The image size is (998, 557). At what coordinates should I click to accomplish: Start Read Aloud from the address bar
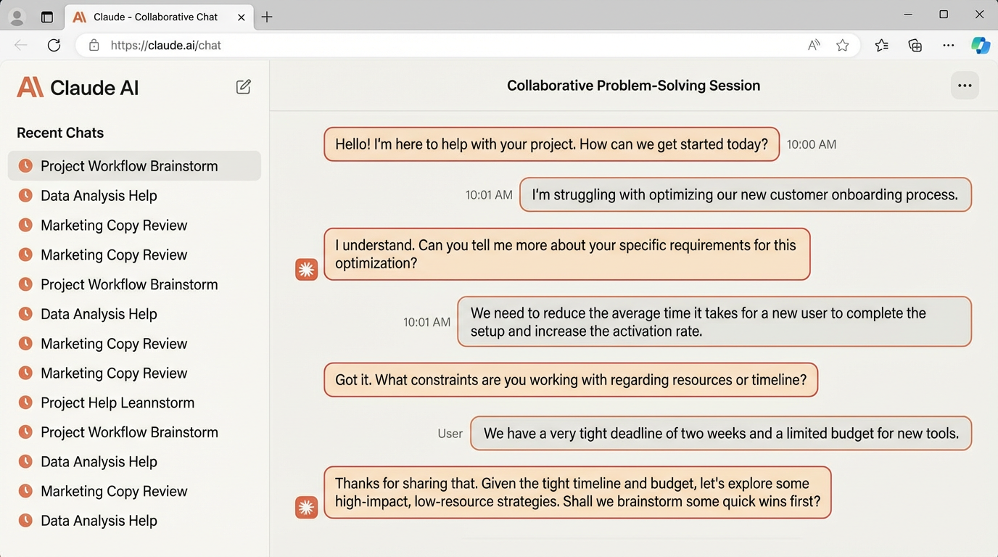pyautogui.click(x=813, y=45)
